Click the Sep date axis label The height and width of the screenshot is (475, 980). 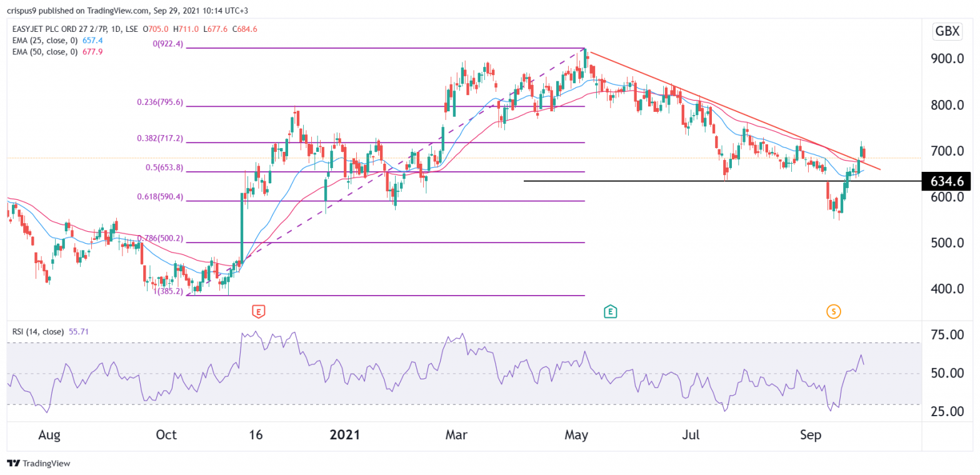(811, 436)
